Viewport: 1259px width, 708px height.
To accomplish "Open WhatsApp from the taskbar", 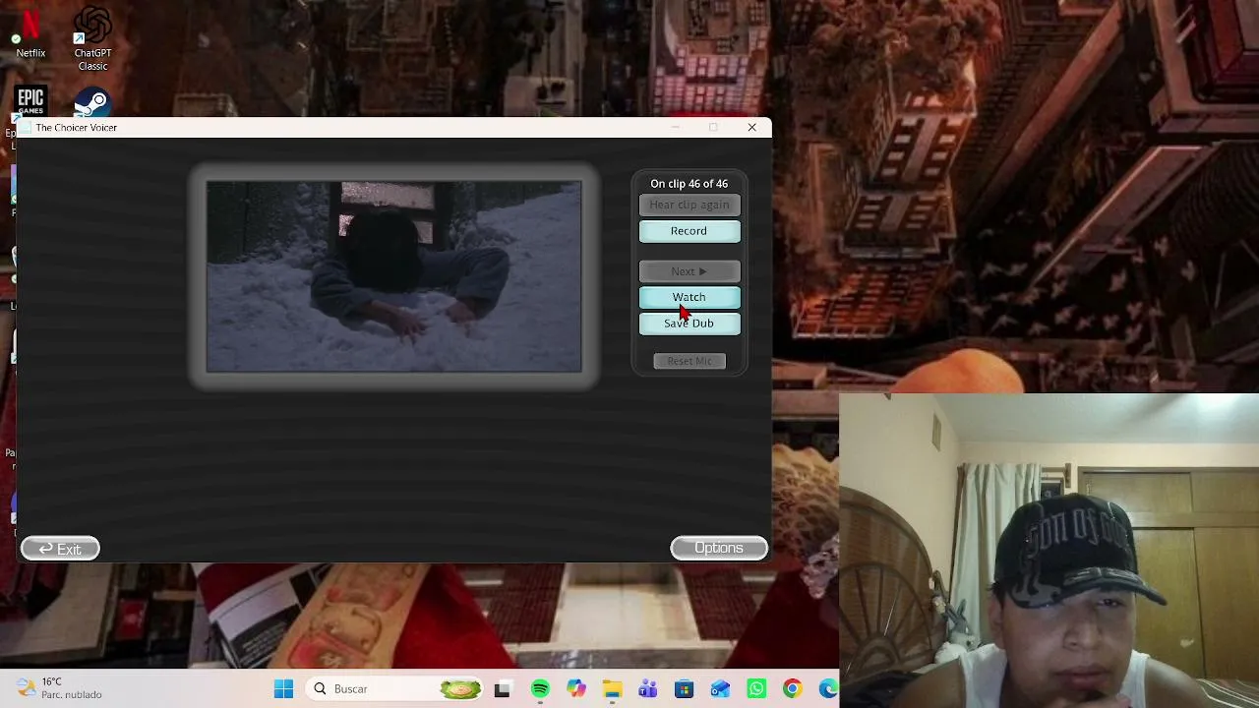I will click(756, 689).
